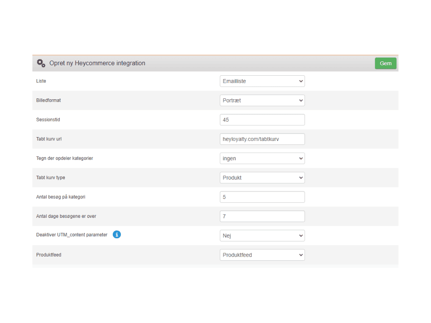Expand the Billedformat dropdown set to Portræt
This screenshot has width=431, height=323.
click(262, 101)
